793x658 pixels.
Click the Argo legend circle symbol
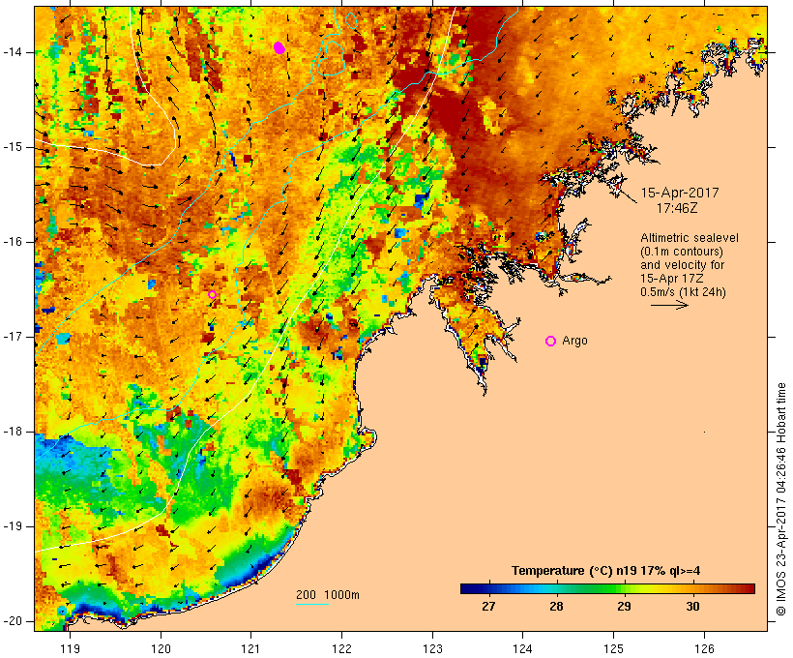[x=551, y=342]
